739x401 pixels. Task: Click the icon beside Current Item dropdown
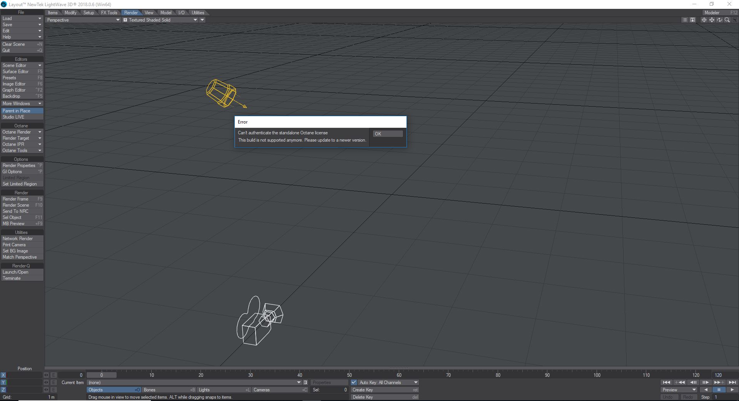tap(306, 383)
